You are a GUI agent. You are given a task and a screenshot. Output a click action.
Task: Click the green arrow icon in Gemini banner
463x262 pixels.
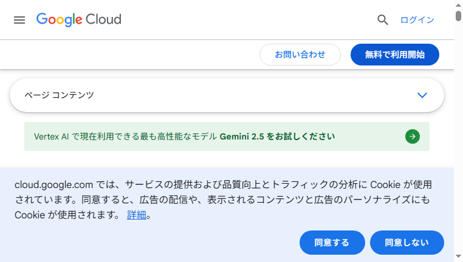[x=413, y=136]
